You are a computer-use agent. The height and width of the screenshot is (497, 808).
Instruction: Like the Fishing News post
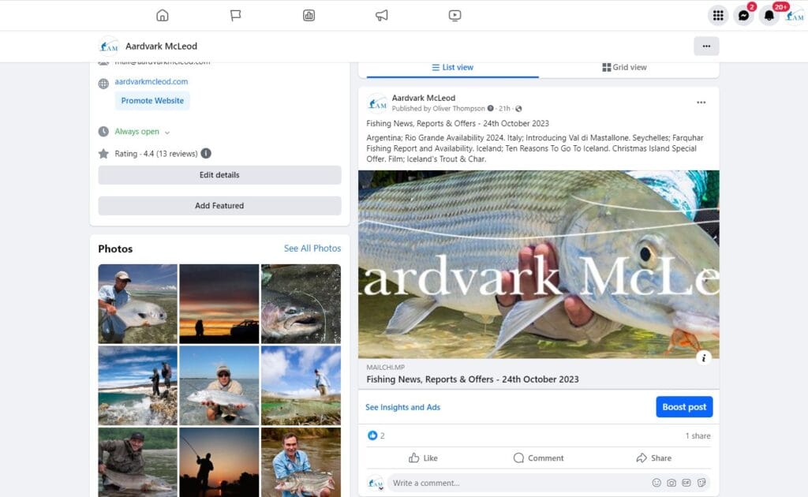423,458
